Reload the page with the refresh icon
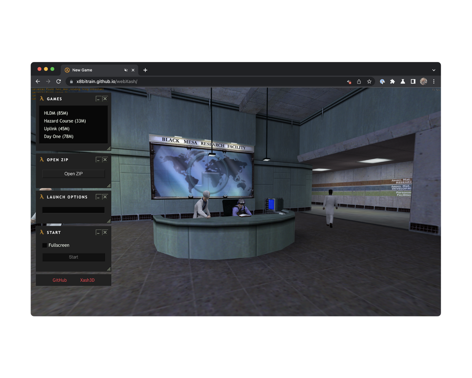Viewport: 472px width, 378px height. click(x=59, y=81)
